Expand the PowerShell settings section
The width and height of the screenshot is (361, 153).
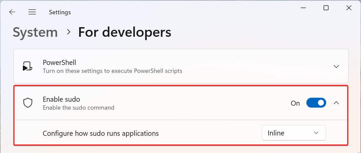(336, 66)
